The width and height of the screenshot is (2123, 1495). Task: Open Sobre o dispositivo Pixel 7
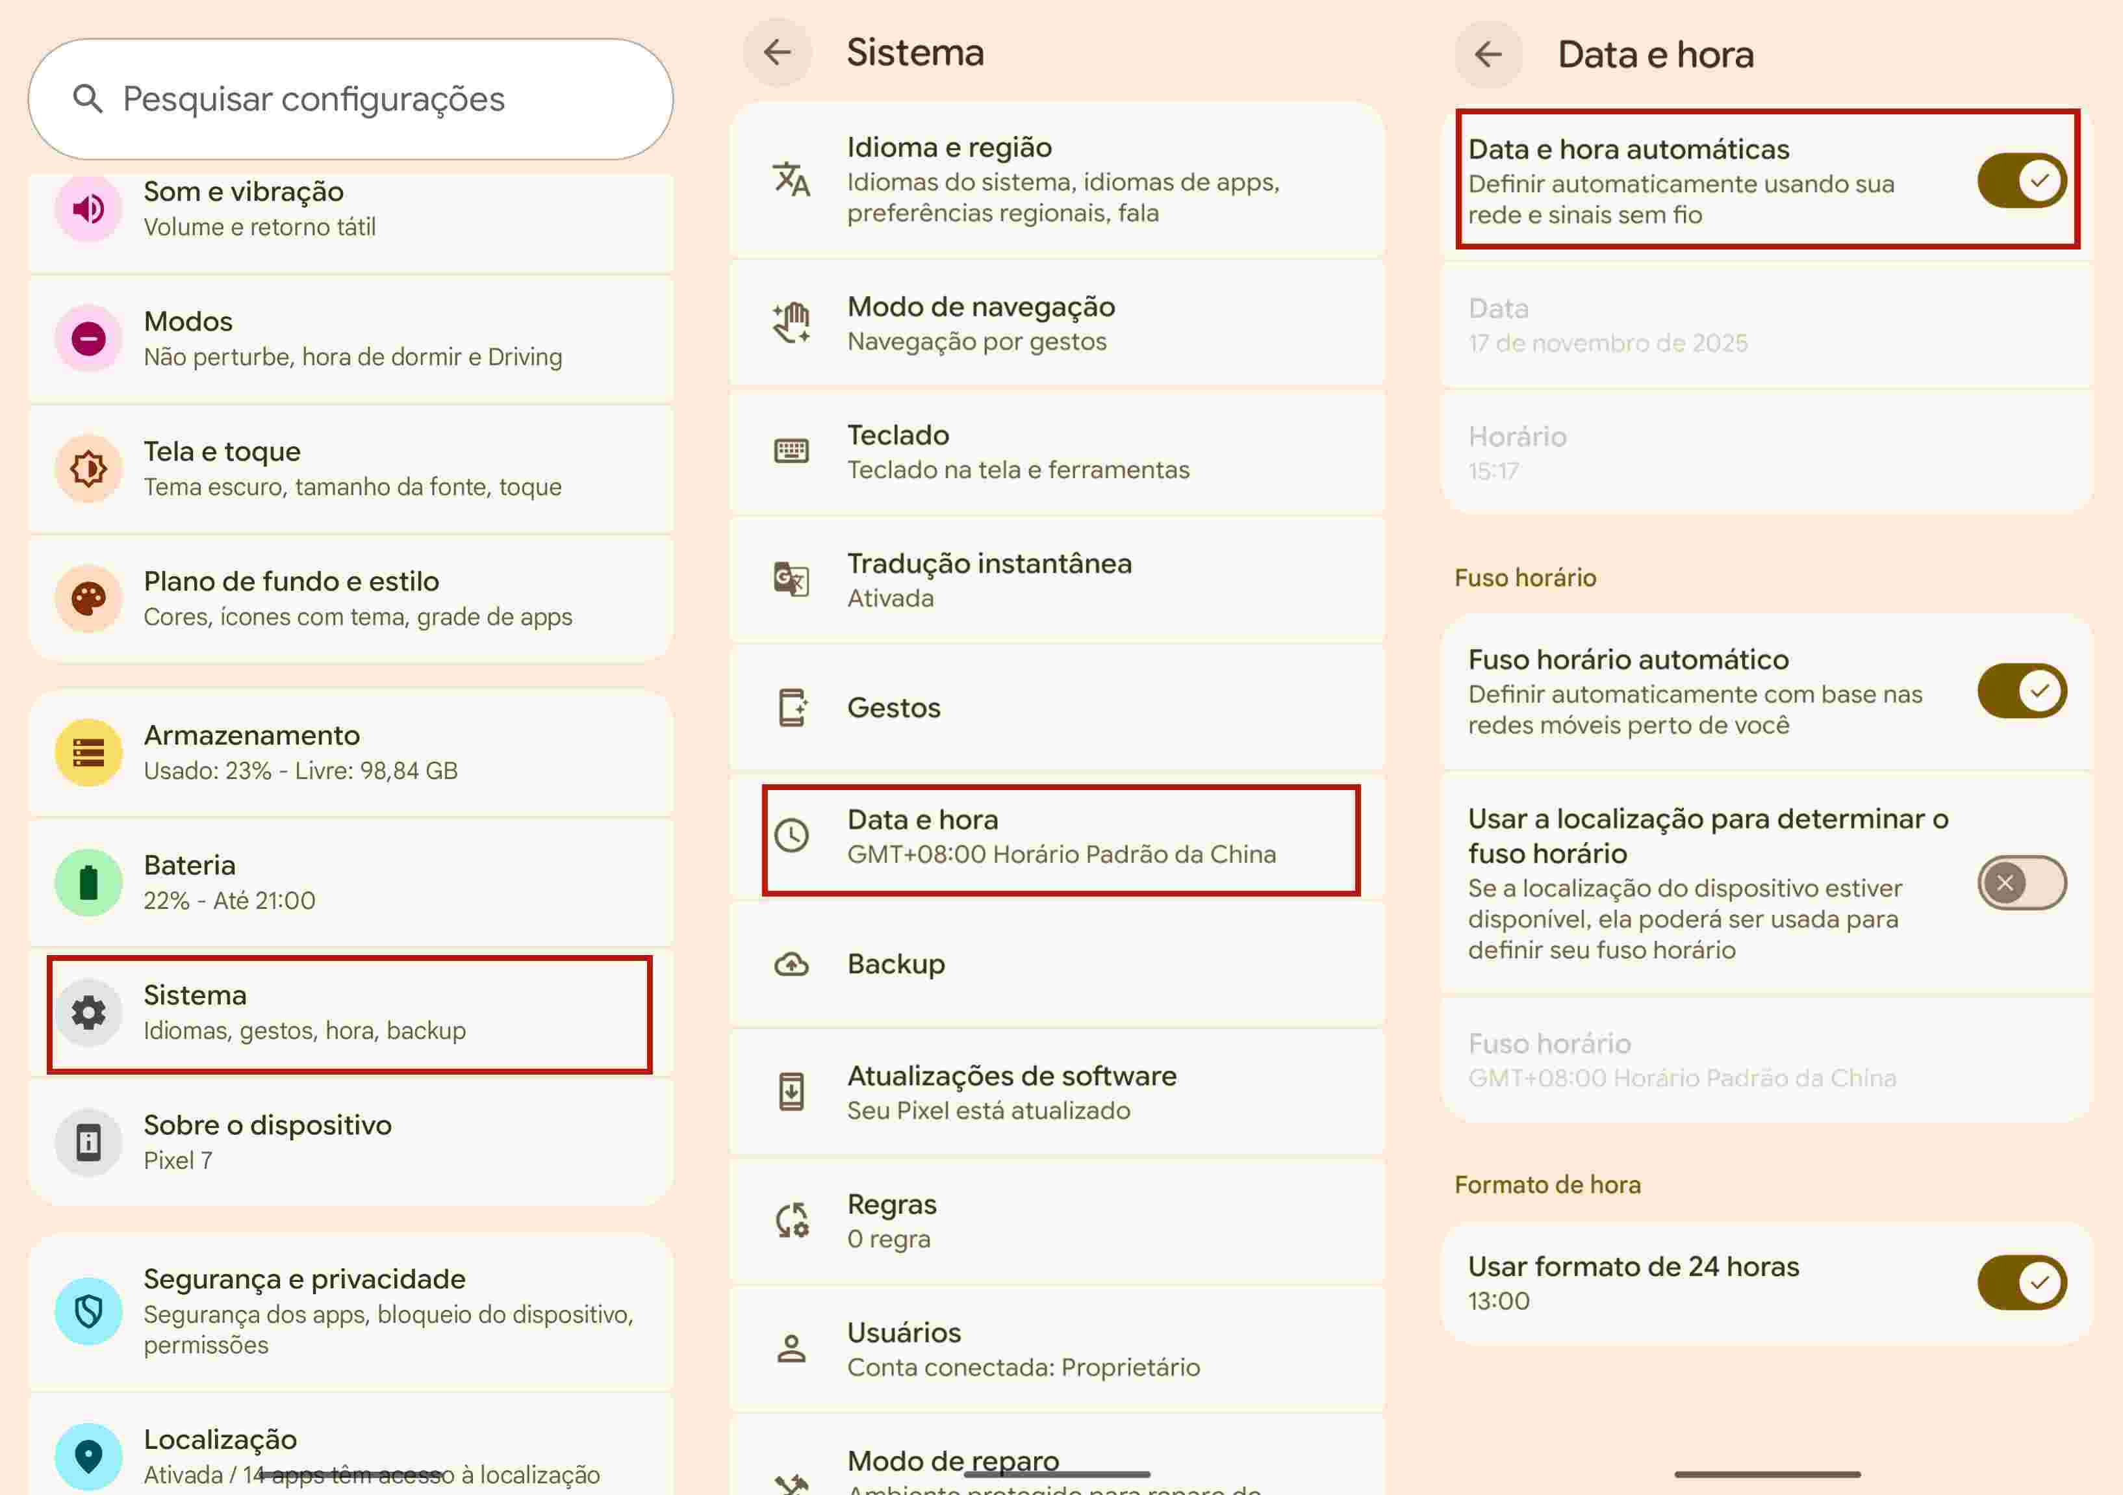(351, 1142)
